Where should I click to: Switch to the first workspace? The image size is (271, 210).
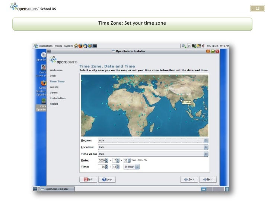(204, 189)
